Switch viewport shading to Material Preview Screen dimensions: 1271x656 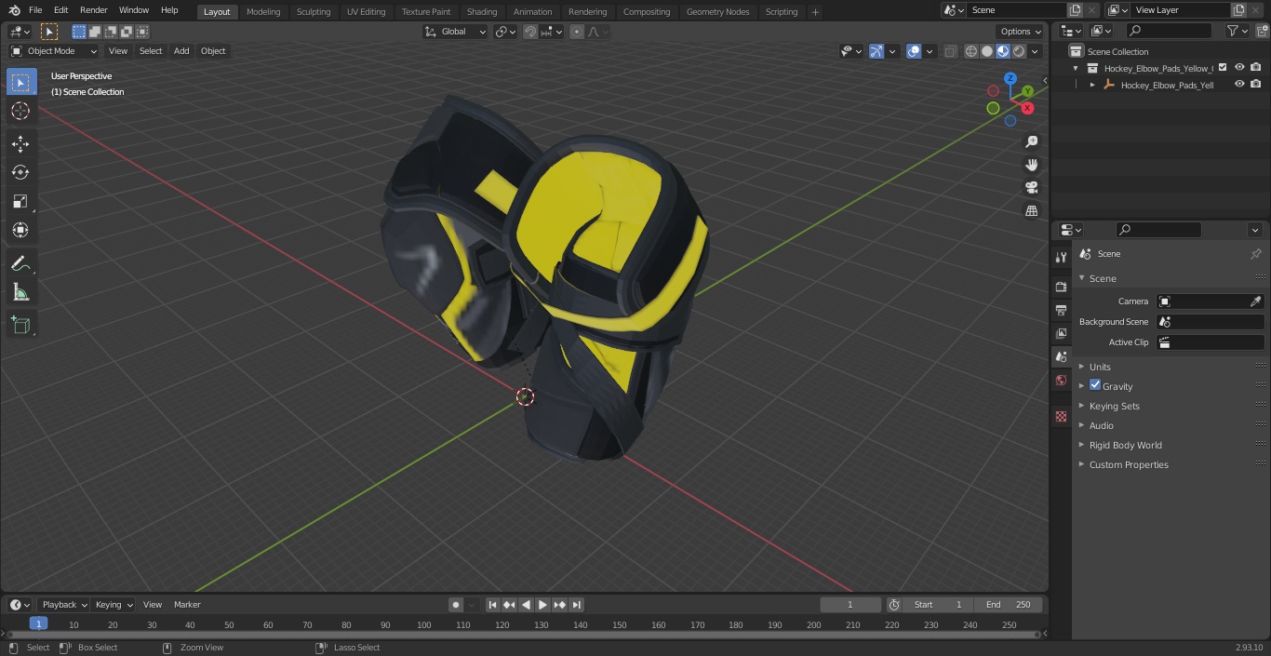1003,51
